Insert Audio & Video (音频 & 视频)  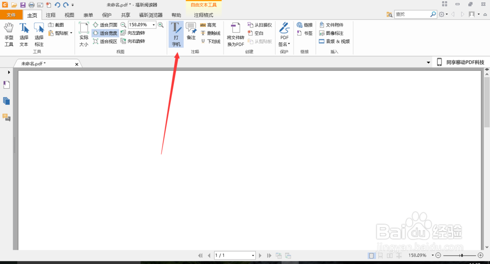(334, 41)
